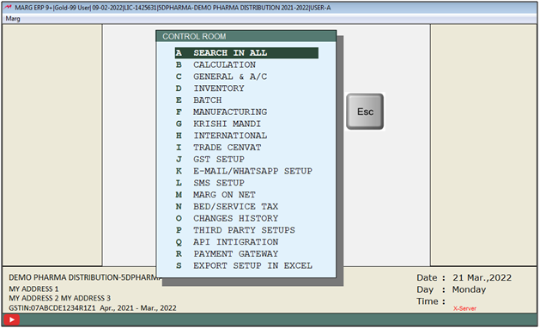Screen dimensions: 540x328
Task: Click the day value Monday
Action: (x=469, y=289)
